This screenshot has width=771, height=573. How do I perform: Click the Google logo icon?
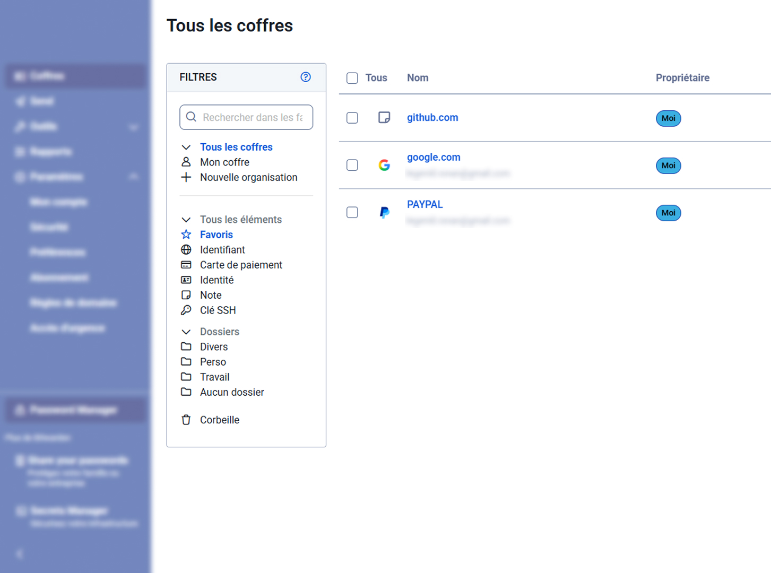click(x=384, y=165)
